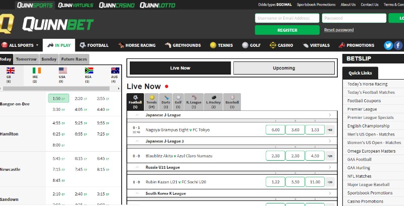
Task: Show Upcoming events
Action: (284, 68)
